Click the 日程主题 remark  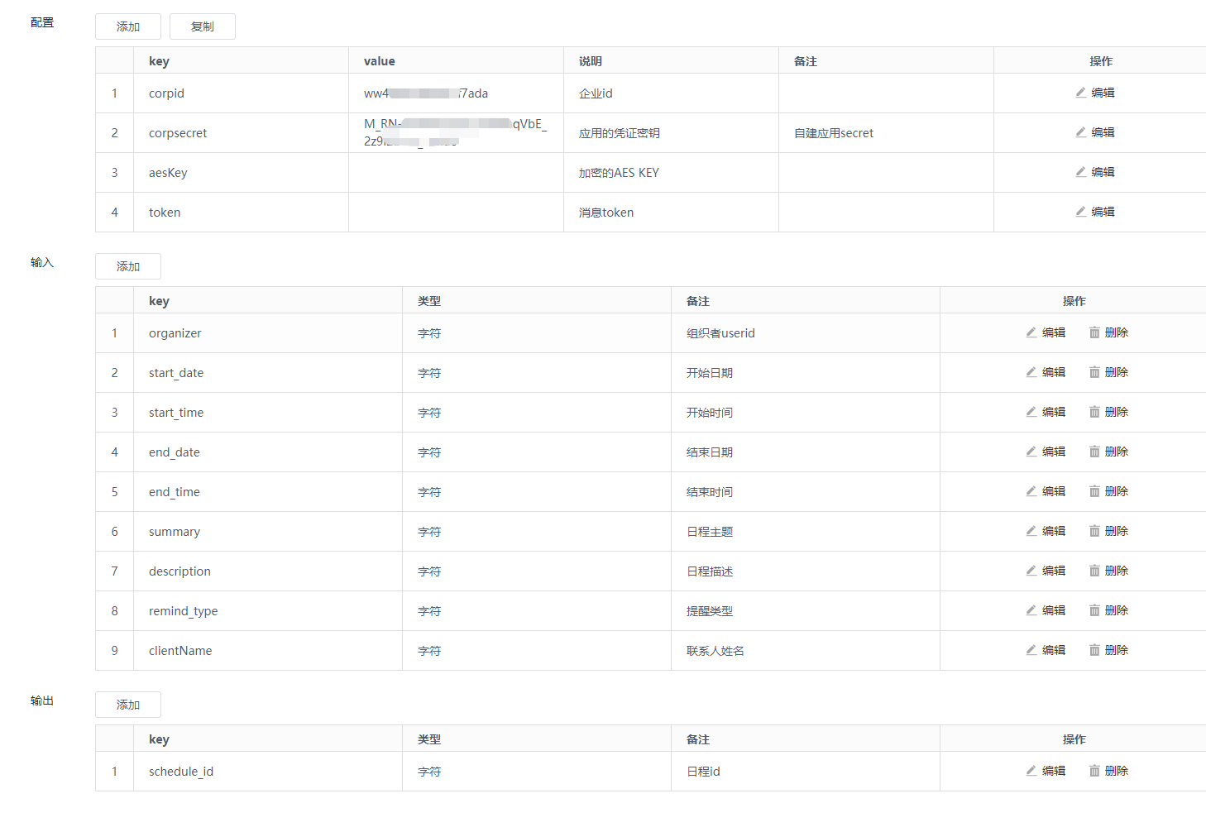710,532
